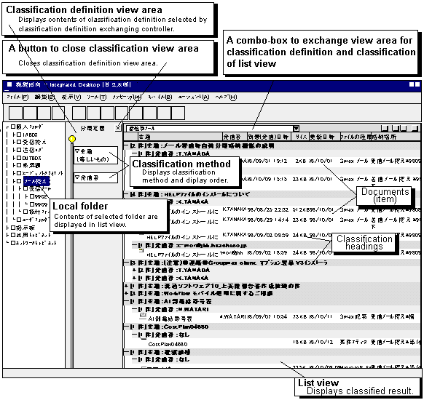Open the 主題 (等しいもの) classification method box
424x400 pixels.
point(95,155)
